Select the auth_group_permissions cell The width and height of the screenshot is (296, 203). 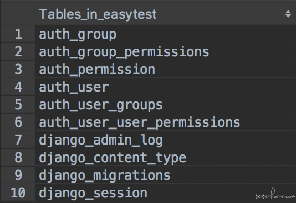165,52
